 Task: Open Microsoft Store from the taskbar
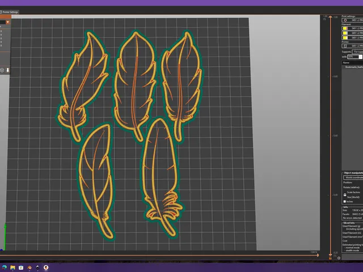(x=21, y=267)
